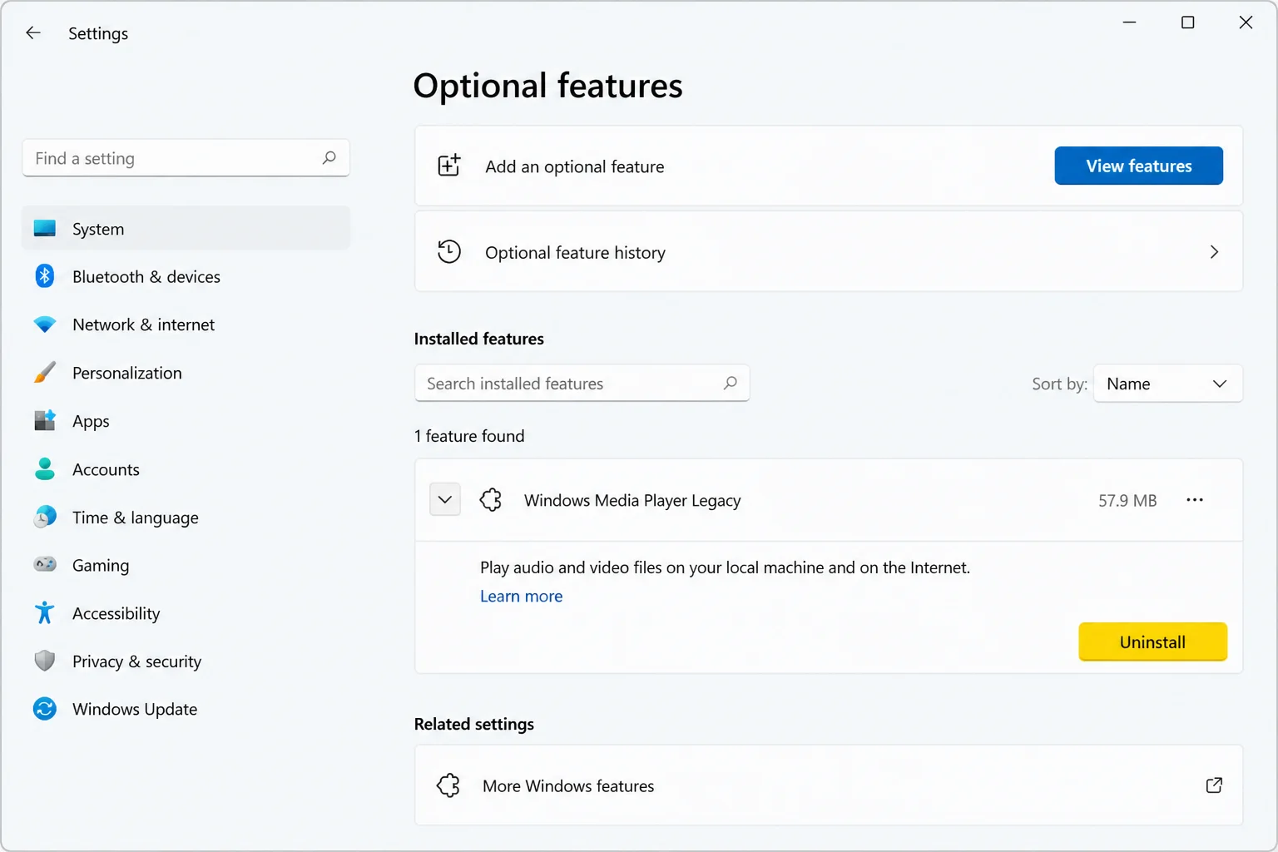Click the Add optional feature plus icon
This screenshot has height=852, width=1278.
[449, 166]
